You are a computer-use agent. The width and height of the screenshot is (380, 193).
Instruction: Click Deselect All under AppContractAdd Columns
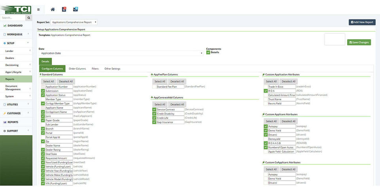177,104
